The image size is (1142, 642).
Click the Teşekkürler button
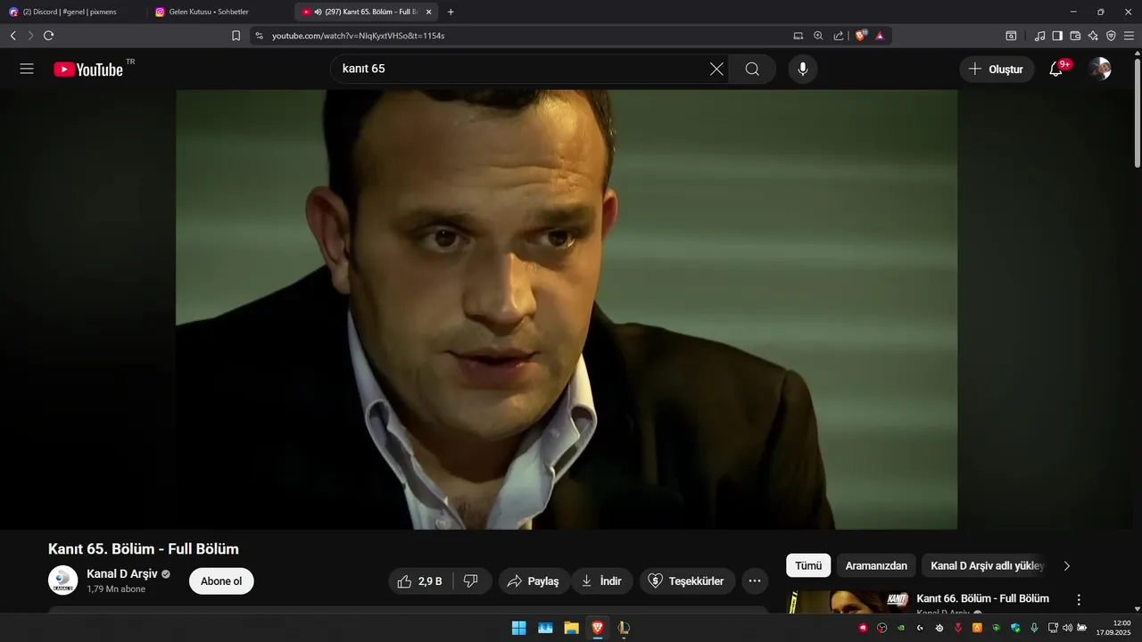pos(687,580)
